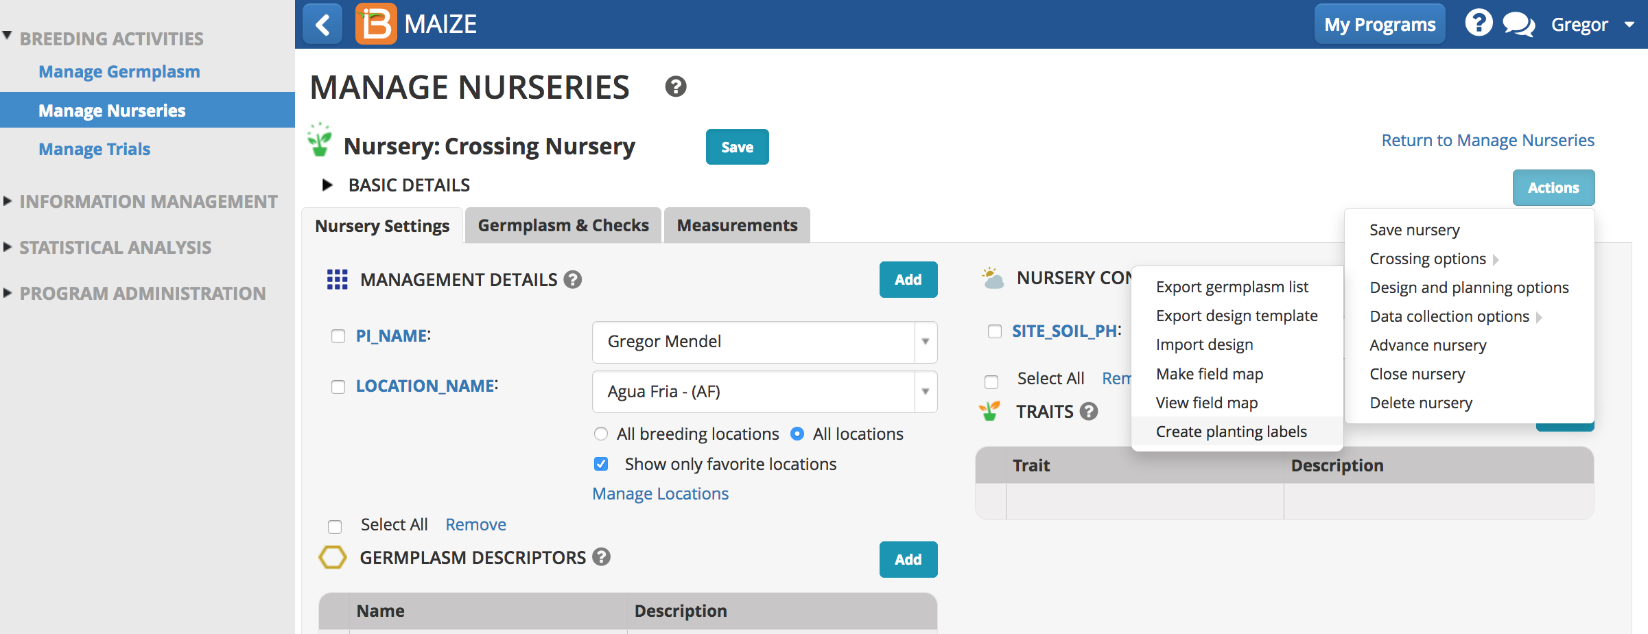Select the All locations radio button
1648x634 pixels.
tap(797, 434)
